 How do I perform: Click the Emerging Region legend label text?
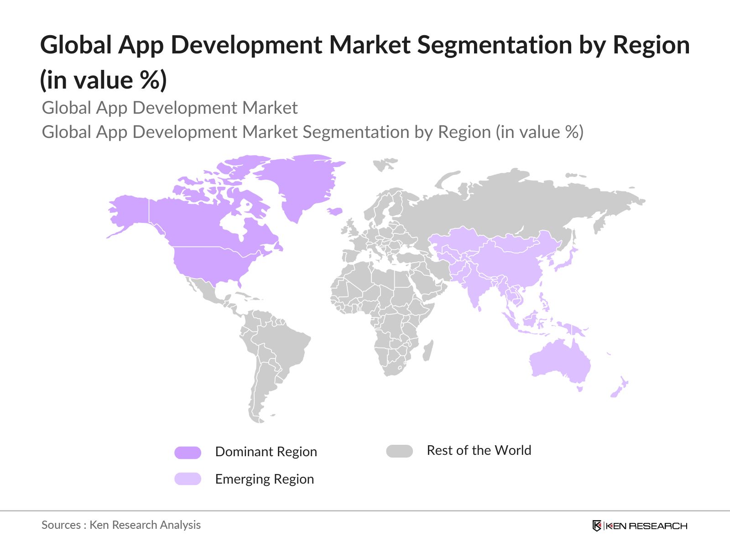tap(264, 479)
